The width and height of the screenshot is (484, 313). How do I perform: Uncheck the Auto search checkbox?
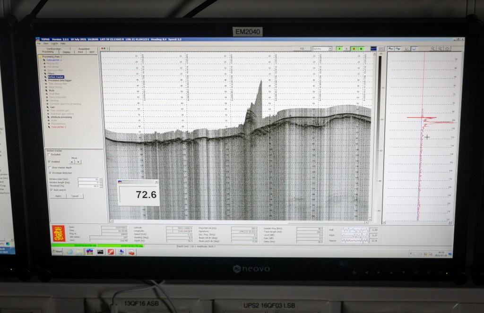coord(51,190)
